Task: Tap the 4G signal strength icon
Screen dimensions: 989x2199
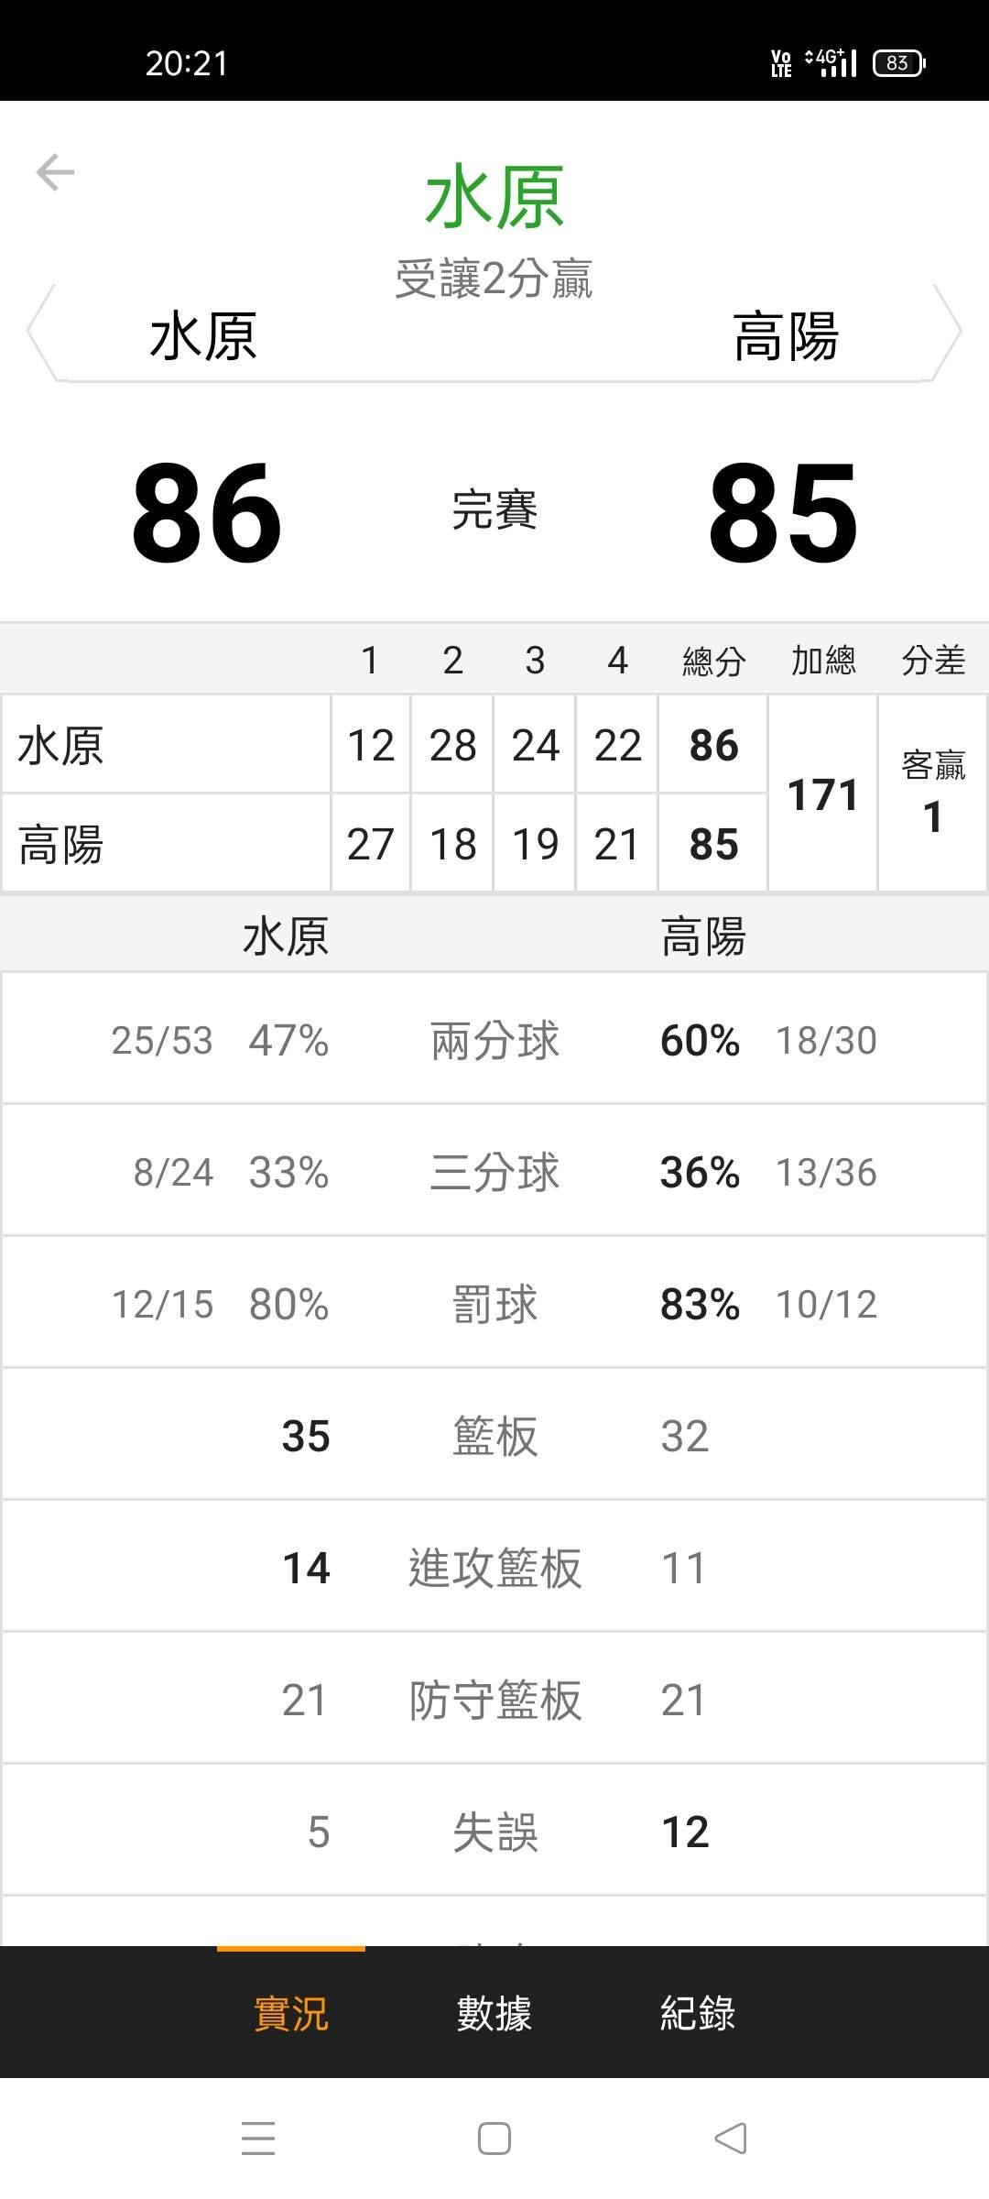Action: pyautogui.click(x=831, y=62)
